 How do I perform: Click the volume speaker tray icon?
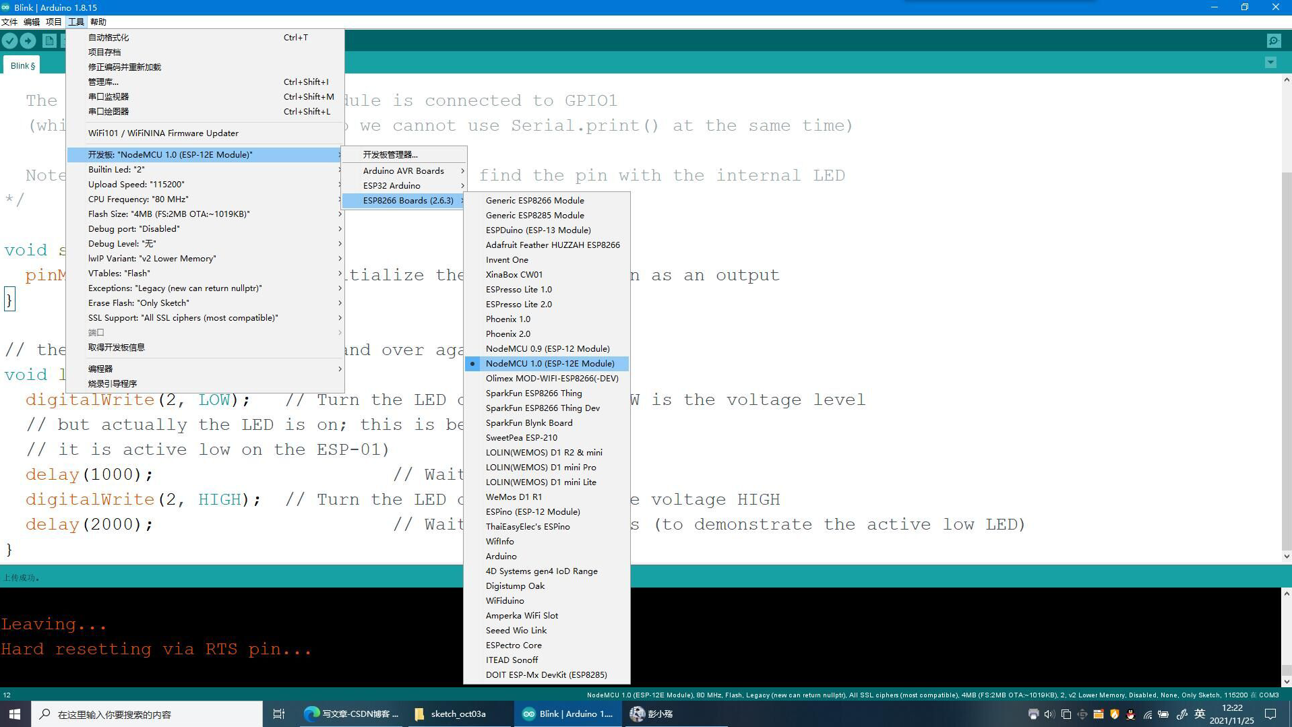pos(1049,714)
